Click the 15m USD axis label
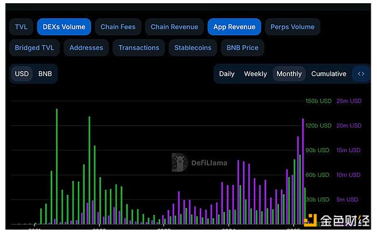377x234 pixels. (348, 150)
